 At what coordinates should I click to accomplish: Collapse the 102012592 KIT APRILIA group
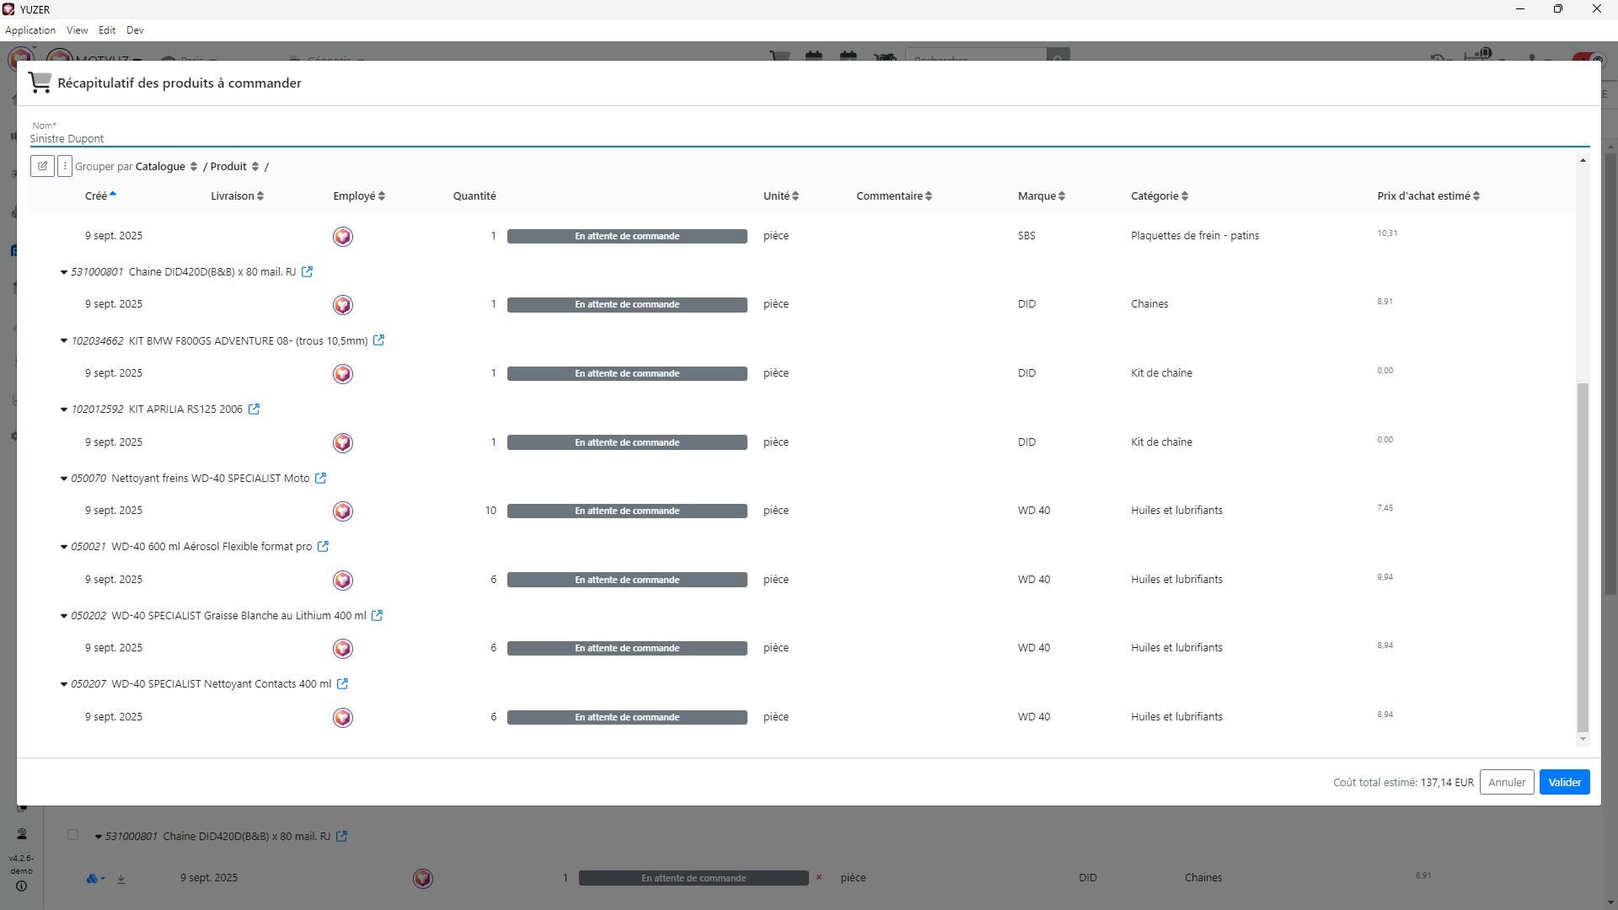[63, 409]
